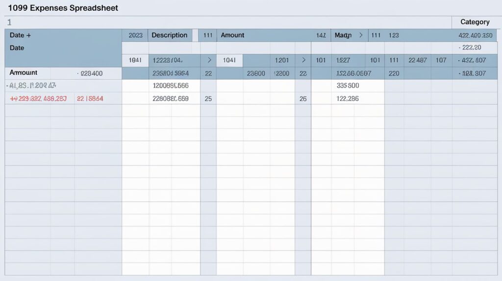Click the 1201 cell
This screenshot has width=502, height=281.
pos(282,60)
